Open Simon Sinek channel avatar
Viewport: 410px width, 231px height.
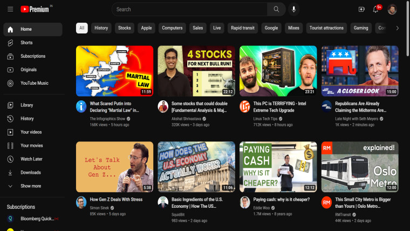point(81,202)
